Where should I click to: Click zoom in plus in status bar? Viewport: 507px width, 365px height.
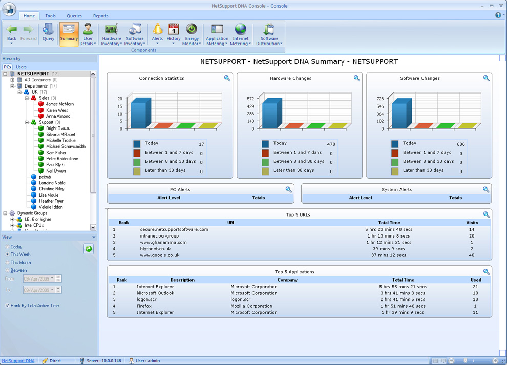(495, 361)
